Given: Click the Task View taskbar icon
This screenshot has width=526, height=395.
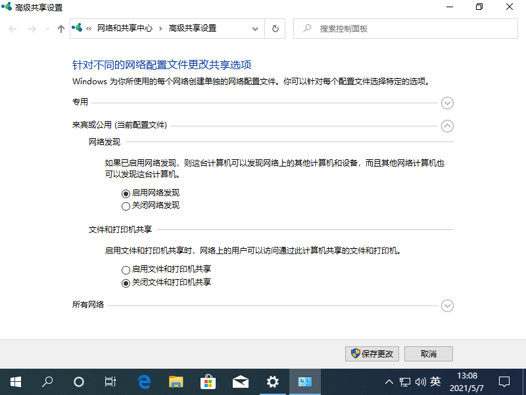Looking at the screenshot, I should 111,381.
